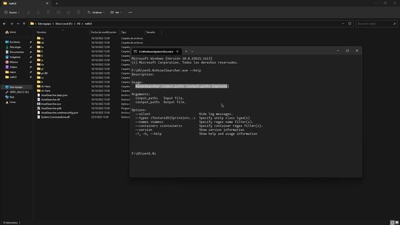
Task: Open the Ordenar sort dropdown
Action: click(x=96, y=12)
